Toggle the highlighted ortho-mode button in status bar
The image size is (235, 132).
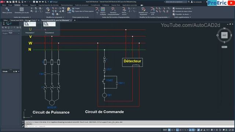(x=177, y=130)
